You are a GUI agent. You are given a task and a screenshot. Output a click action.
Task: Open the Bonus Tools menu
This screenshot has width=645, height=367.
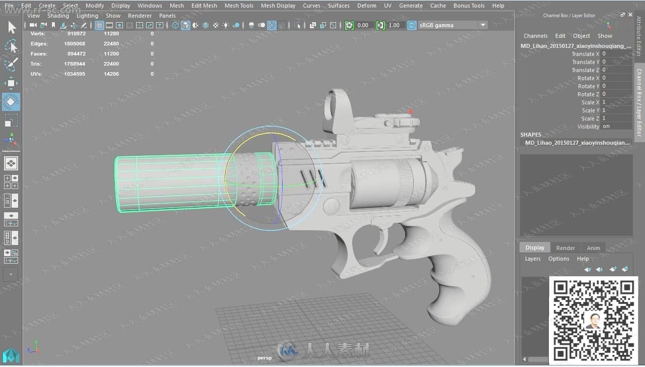(x=469, y=6)
